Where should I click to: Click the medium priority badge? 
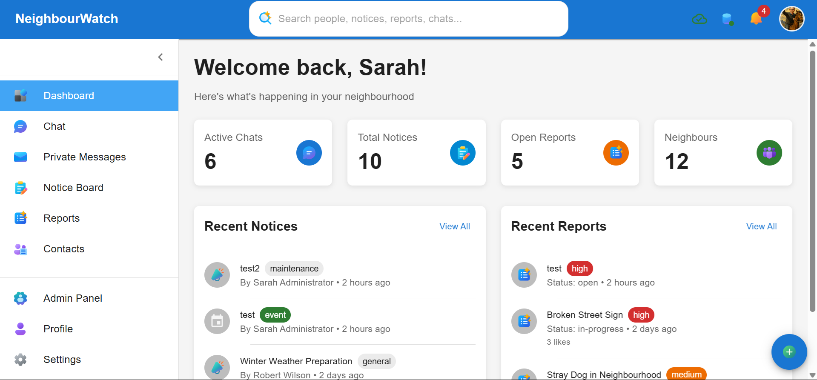686,374
